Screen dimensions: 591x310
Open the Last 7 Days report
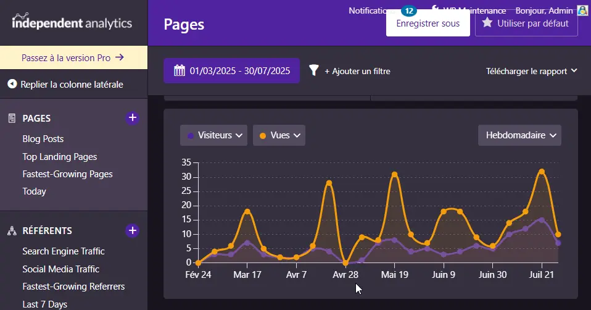coord(44,304)
